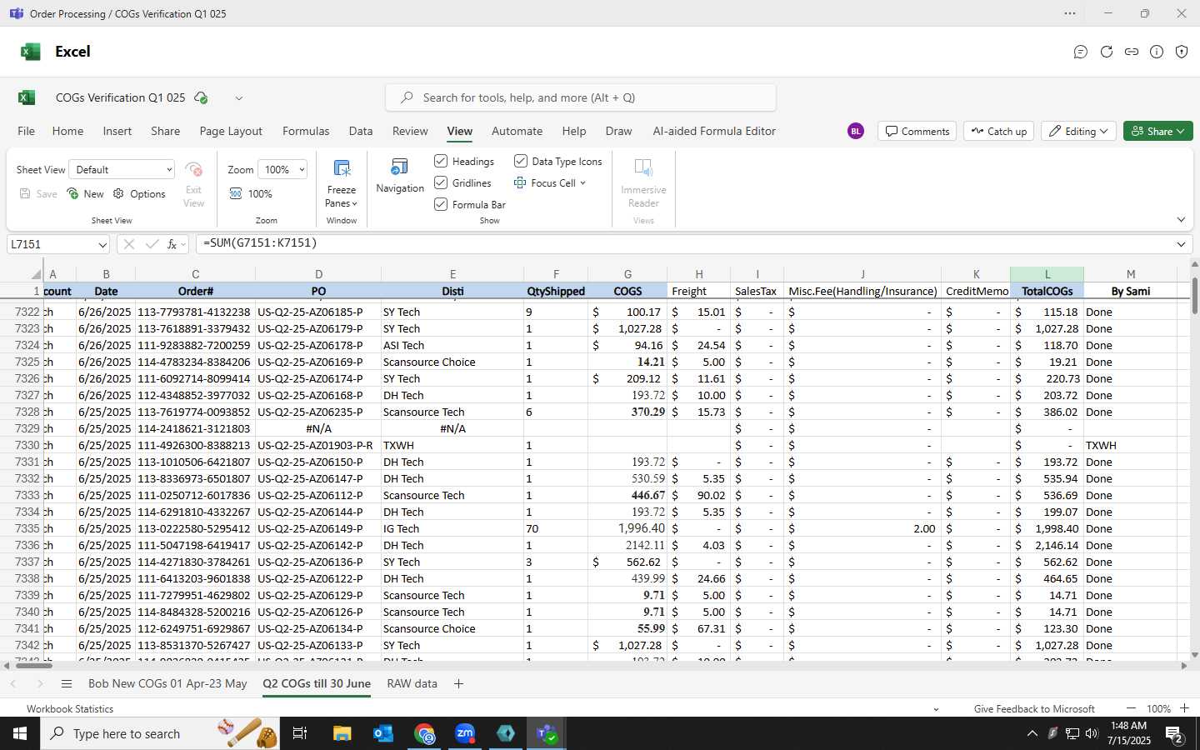
Task: Open sheet view Options gear
Action: 139,193
